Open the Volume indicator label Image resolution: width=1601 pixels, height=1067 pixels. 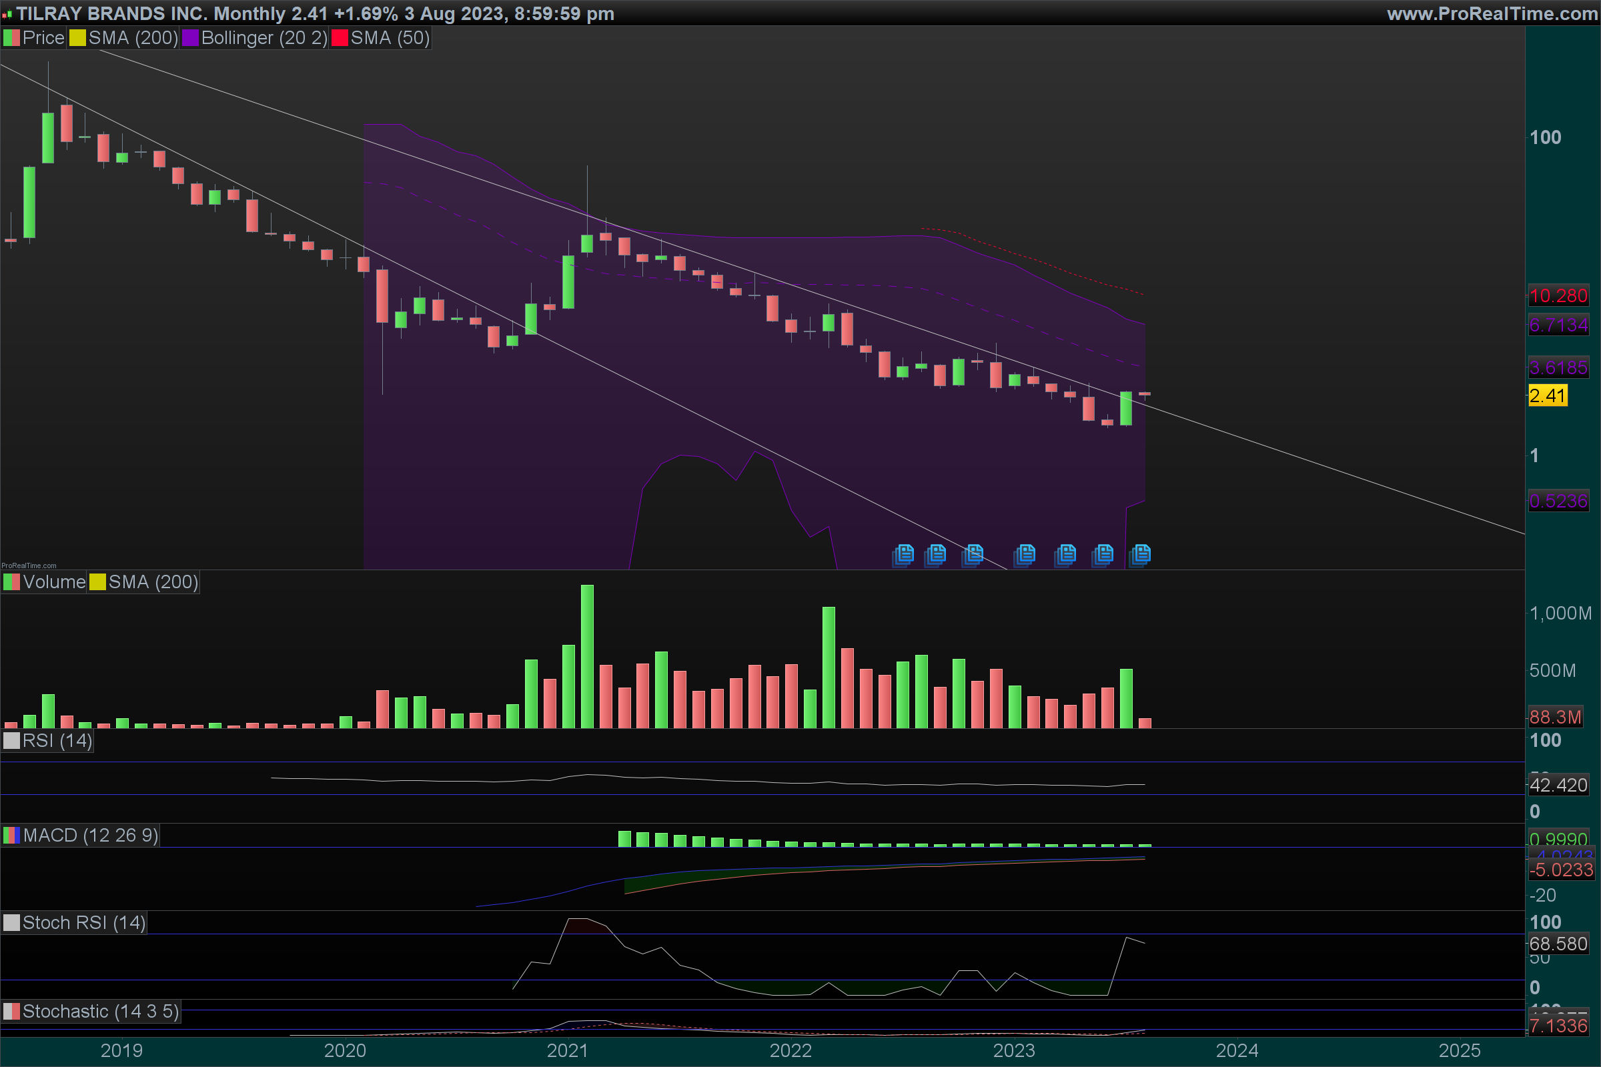(53, 582)
